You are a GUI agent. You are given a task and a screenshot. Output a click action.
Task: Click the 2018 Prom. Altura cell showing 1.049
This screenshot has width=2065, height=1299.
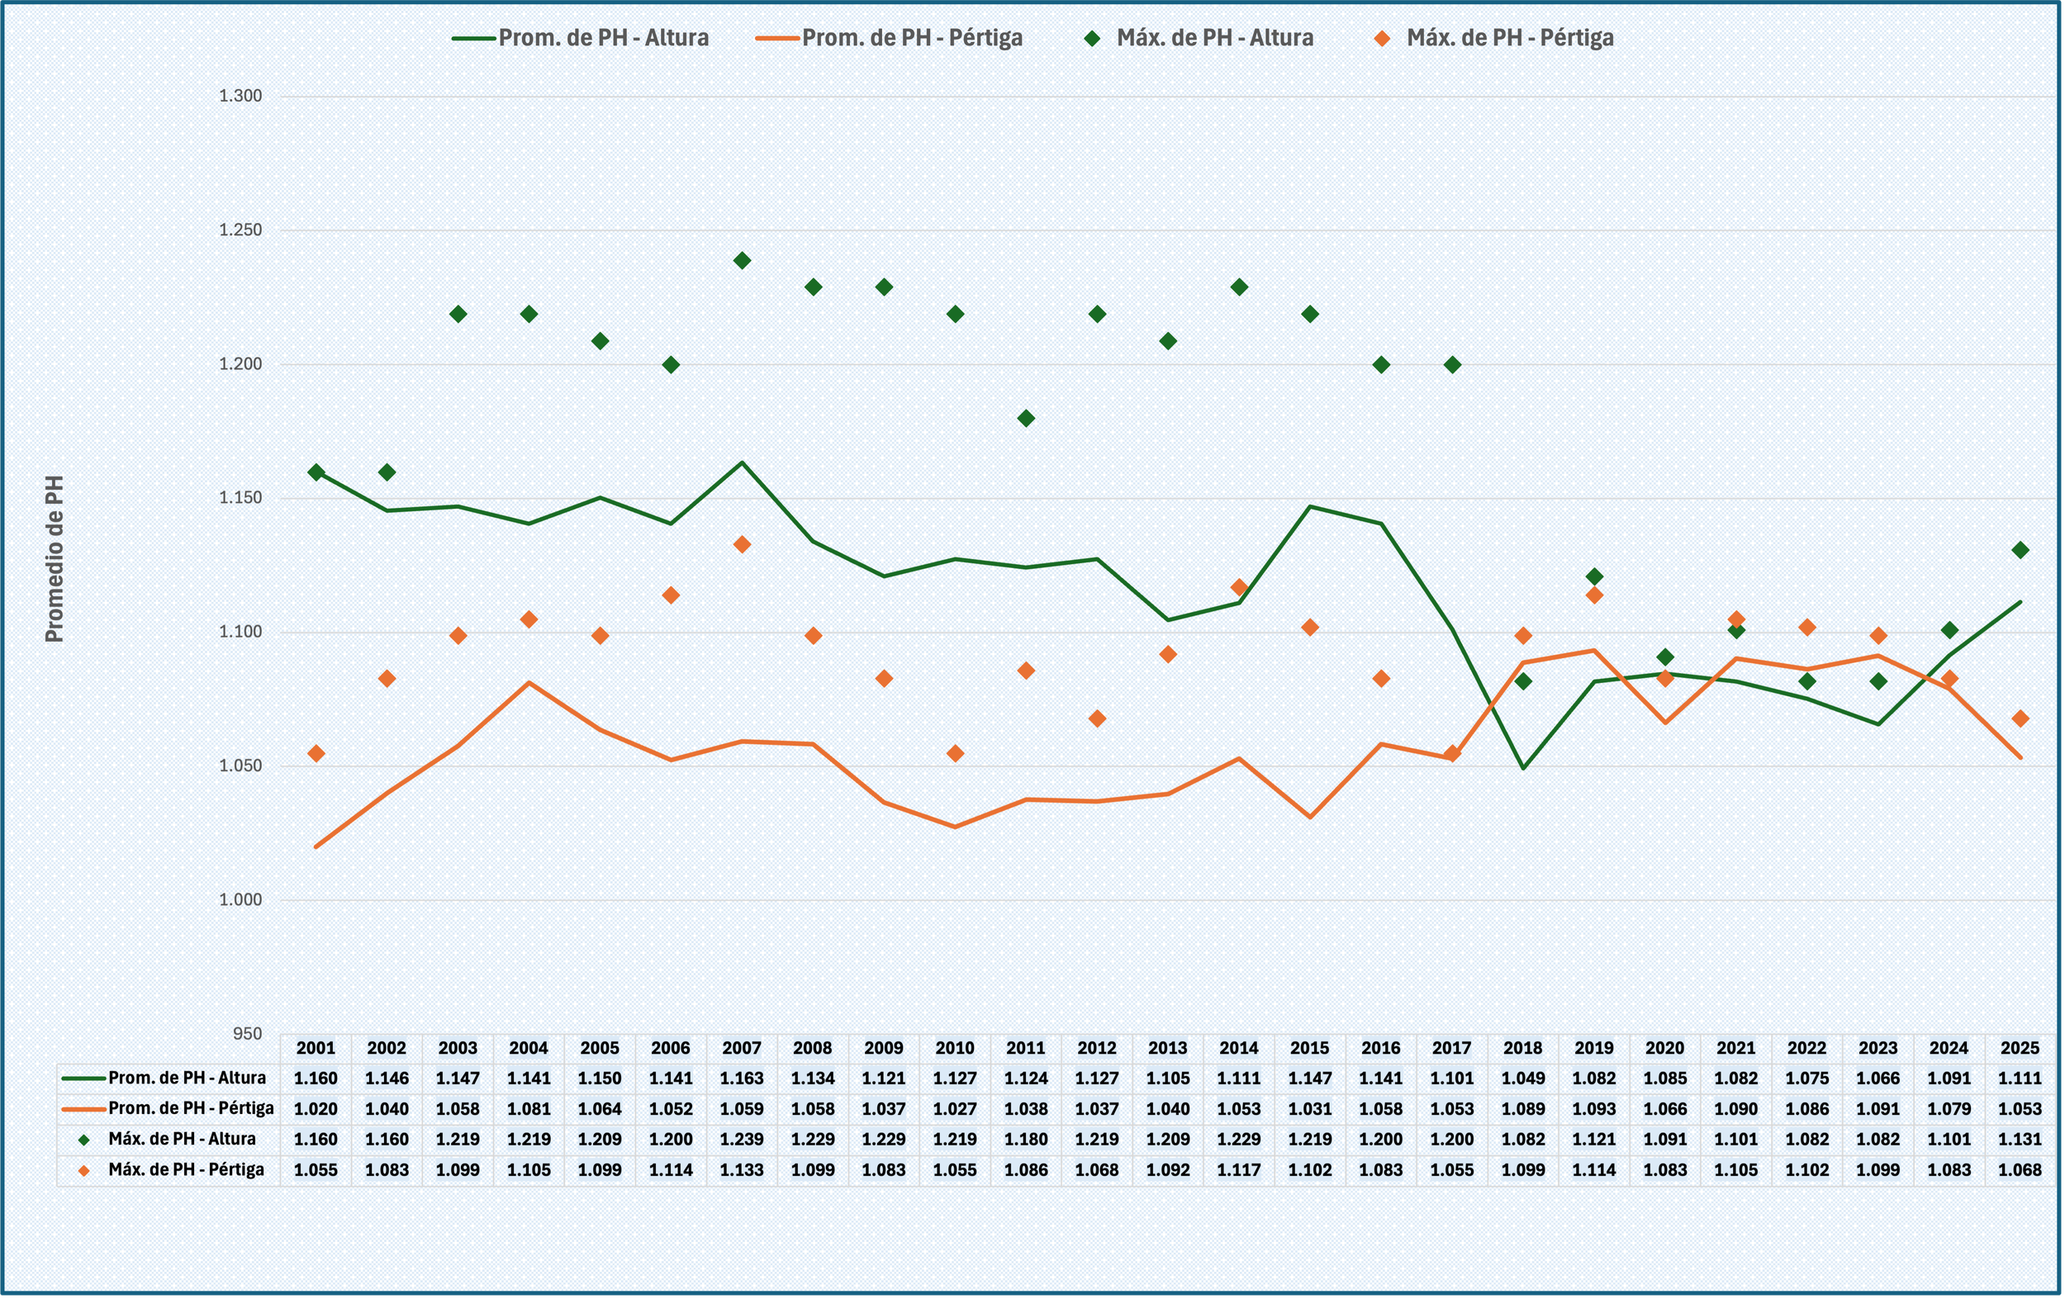point(1523,1079)
